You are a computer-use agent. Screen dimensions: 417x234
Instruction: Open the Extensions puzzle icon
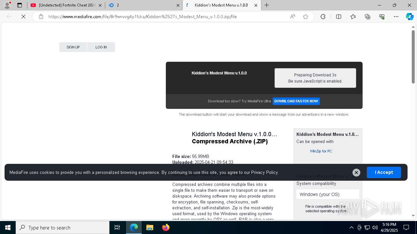[x=323, y=17]
